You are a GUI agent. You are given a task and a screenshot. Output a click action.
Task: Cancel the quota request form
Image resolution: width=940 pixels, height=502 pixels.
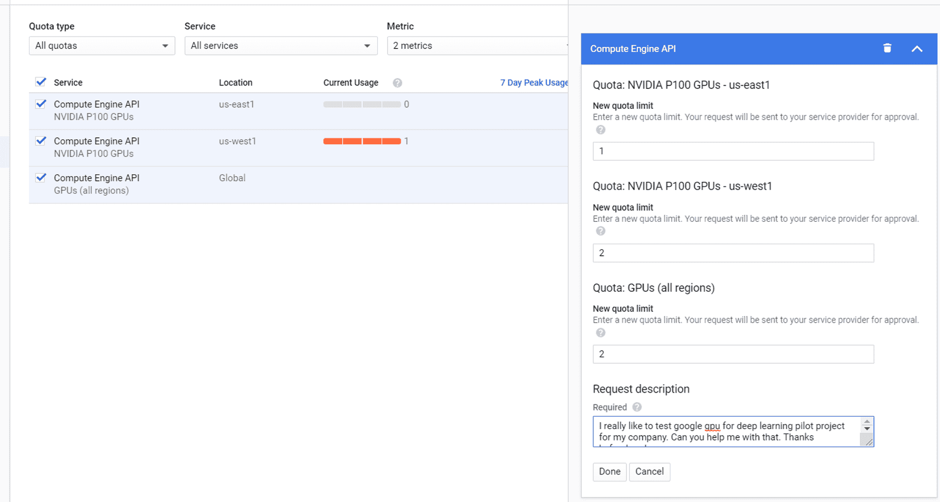(649, 472)
